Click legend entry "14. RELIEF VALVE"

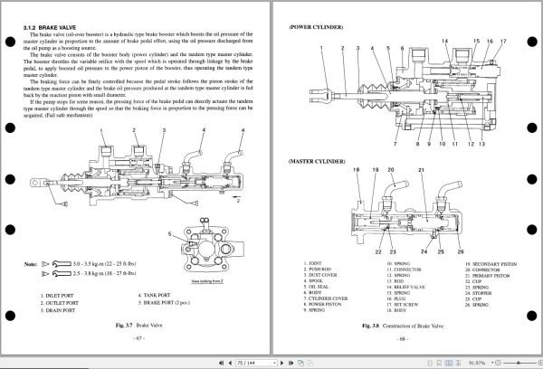click(405, 288)
